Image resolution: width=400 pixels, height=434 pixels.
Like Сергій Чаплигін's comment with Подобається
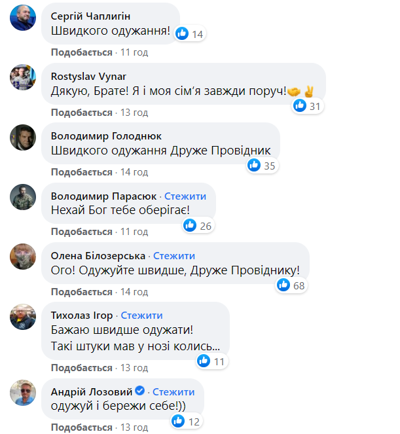tap(82, 52)
